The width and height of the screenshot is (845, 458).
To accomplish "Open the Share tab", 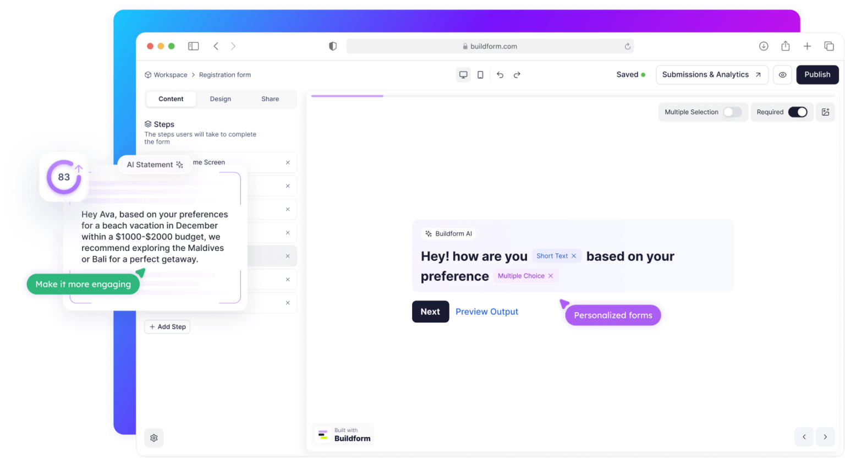I will click(270, 99).
